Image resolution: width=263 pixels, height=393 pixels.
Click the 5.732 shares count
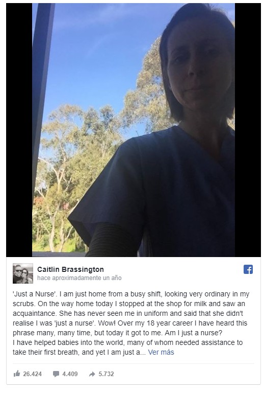pyautogui.click(x=106, y=374)
